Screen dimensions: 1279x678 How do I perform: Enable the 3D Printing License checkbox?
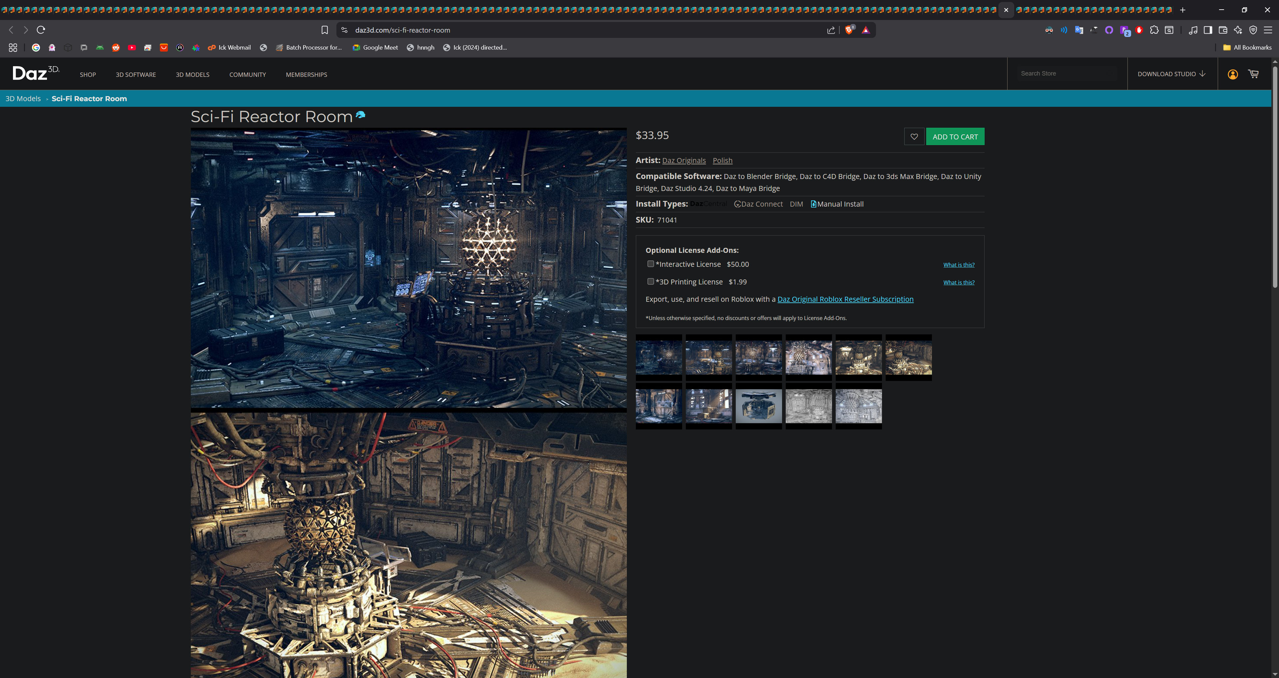click(650, 281)
